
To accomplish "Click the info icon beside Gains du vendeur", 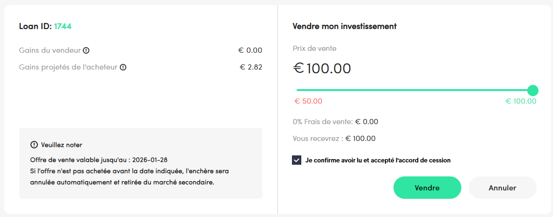I will [86, 50].
